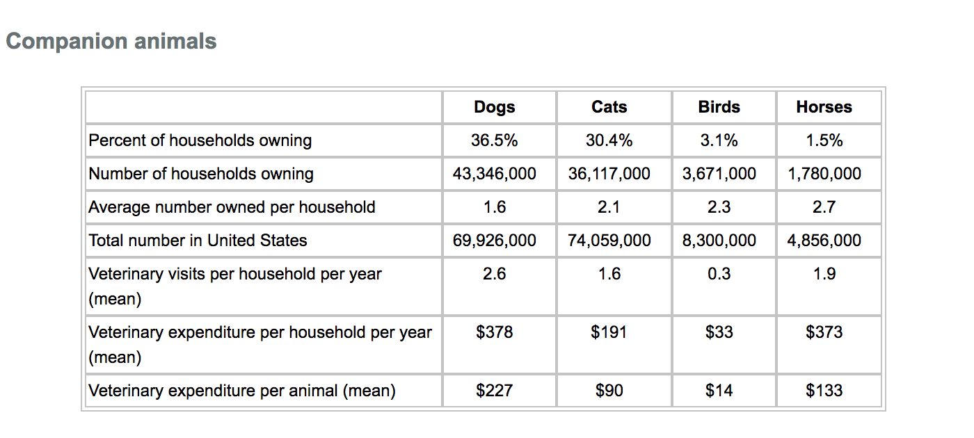Click the Horses column header

coord(824,107)
